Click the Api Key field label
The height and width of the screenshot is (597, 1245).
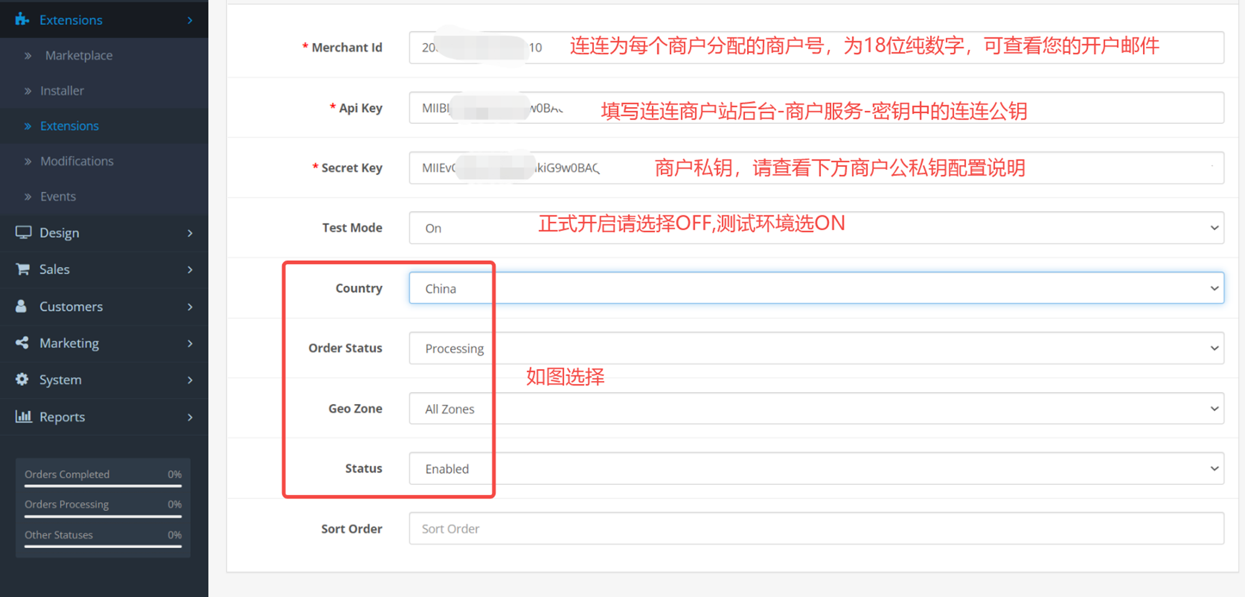(360, 108)
